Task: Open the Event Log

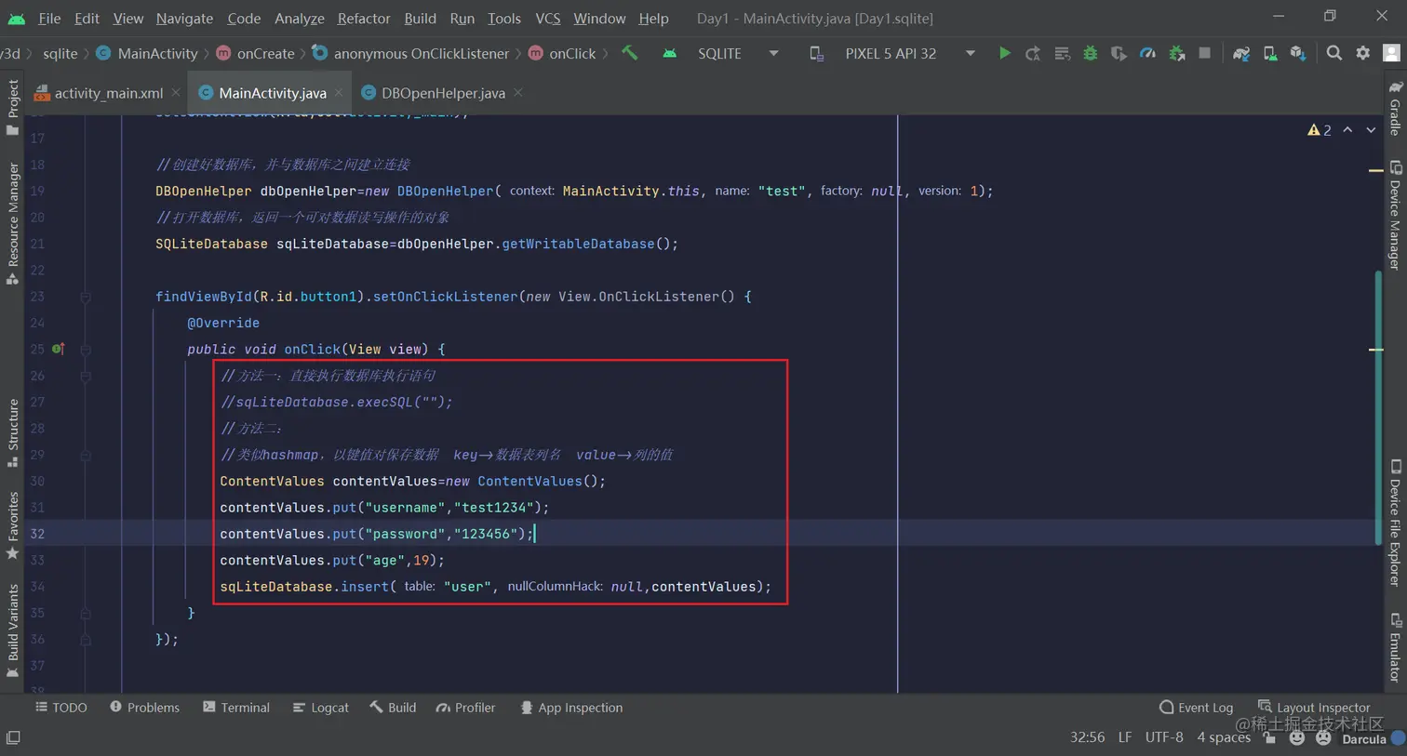Action: pyautogui.click(x=1196, y=708)
